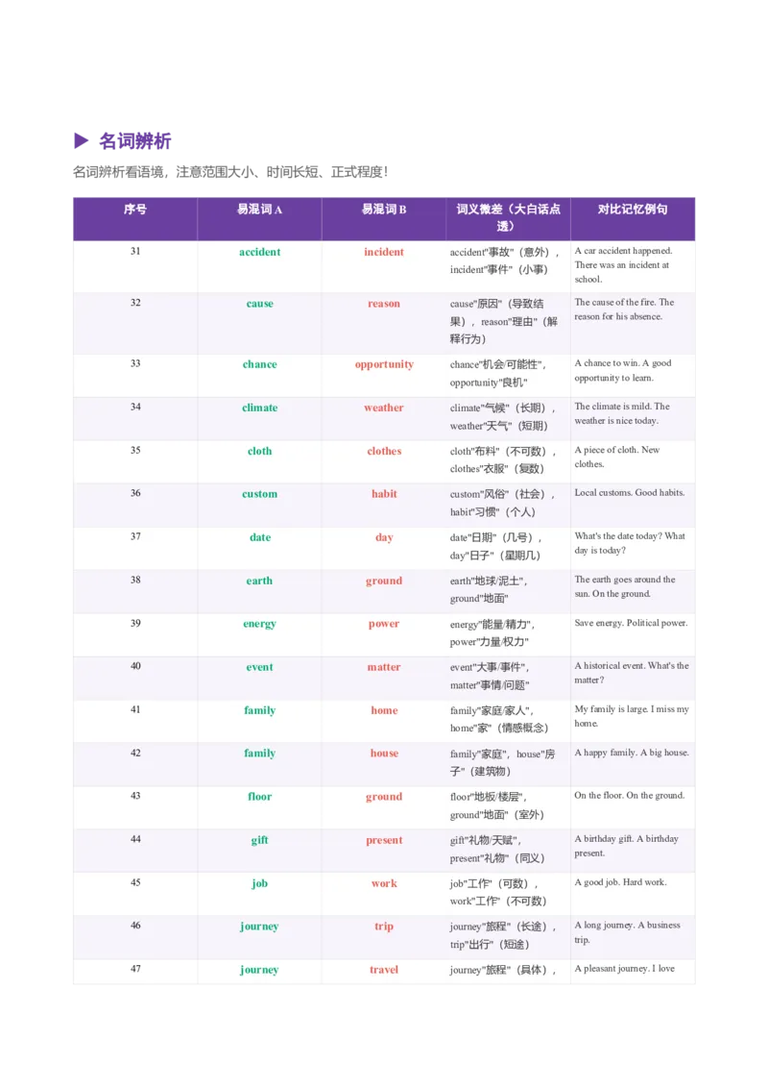The height and width of the screenshot is (1088, 768).
Task: Select the word family in row 42
Action: [x=260, y=754]
